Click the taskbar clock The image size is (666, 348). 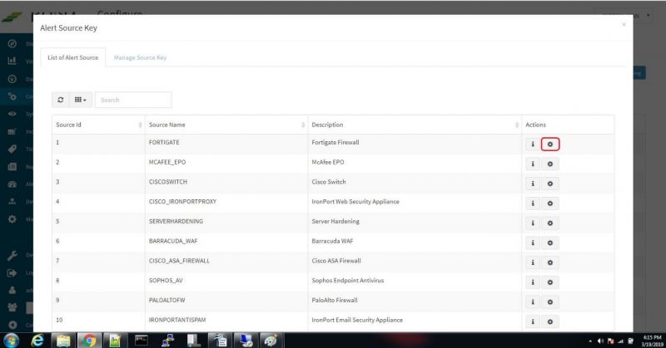click(x=652, y=341)
